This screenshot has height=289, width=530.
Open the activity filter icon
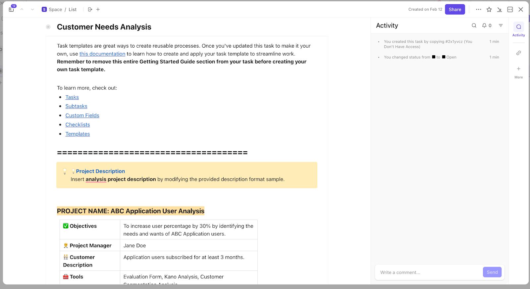501,25
